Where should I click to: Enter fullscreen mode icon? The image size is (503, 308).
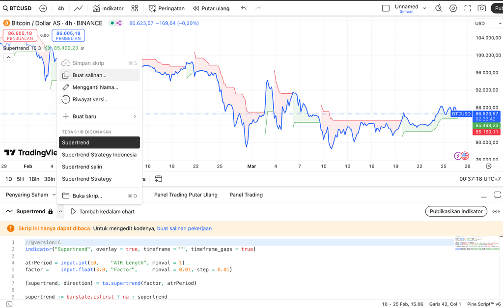click(x=468, y=8)
